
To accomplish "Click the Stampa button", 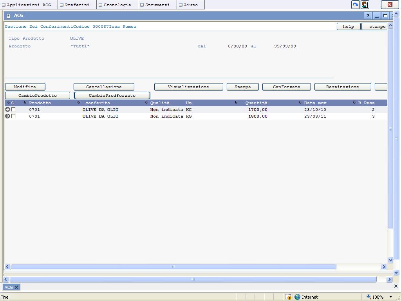I will coord(243,87).
